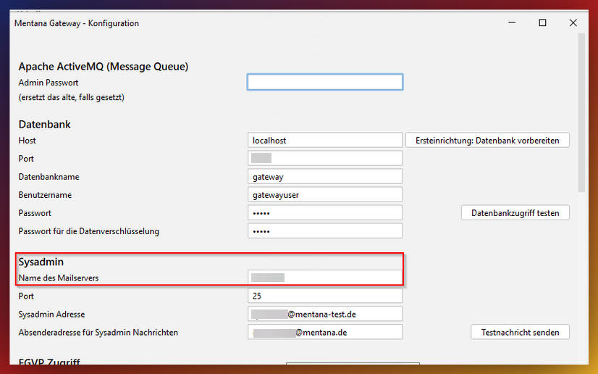
Task: Click the ActiveMQ Admin Passwort input field
Action: tap(325, 82)
